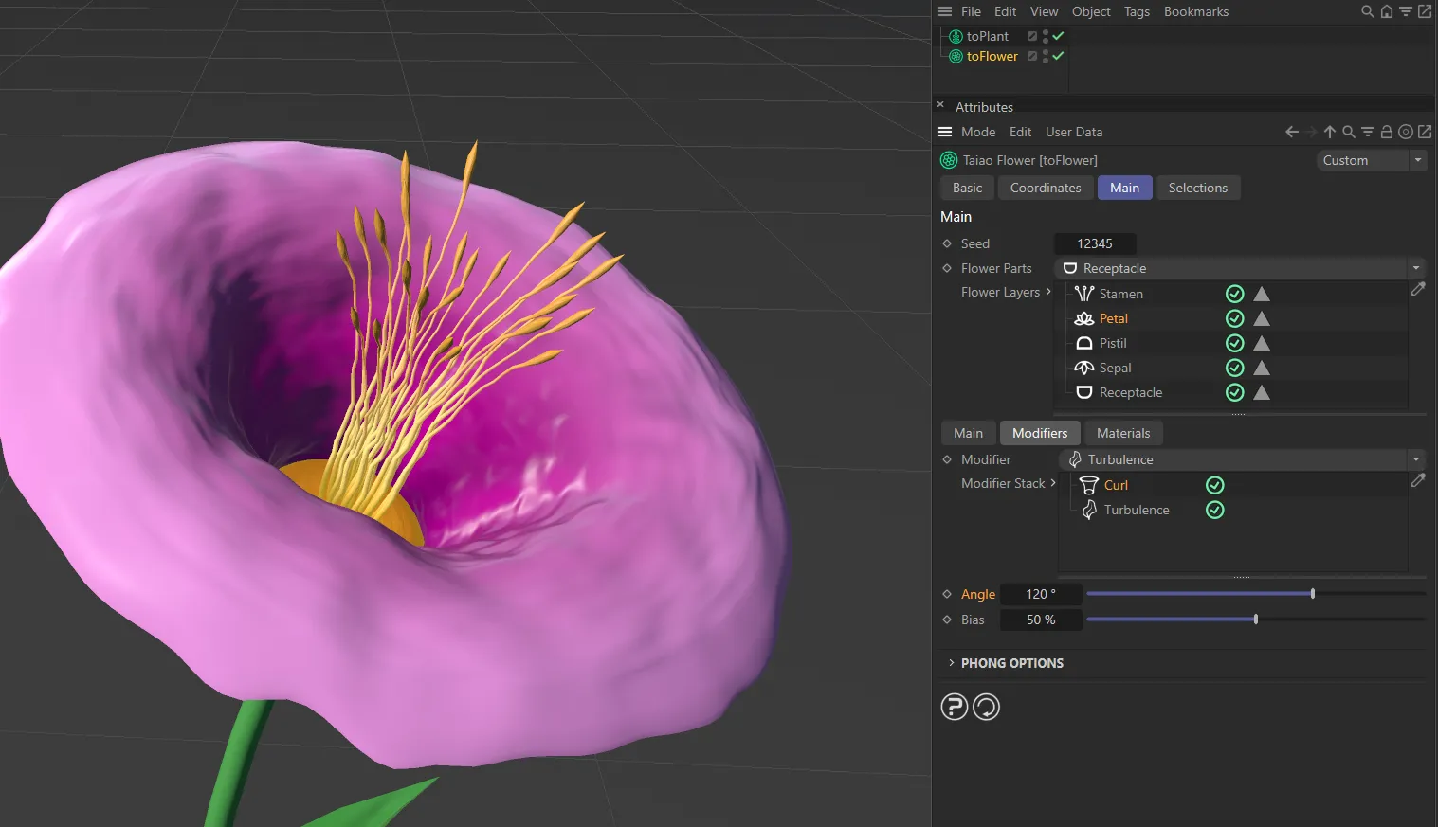Open the Bookmarks menu
This screenshot has height=827, width=1438.
pos(1195,11)
